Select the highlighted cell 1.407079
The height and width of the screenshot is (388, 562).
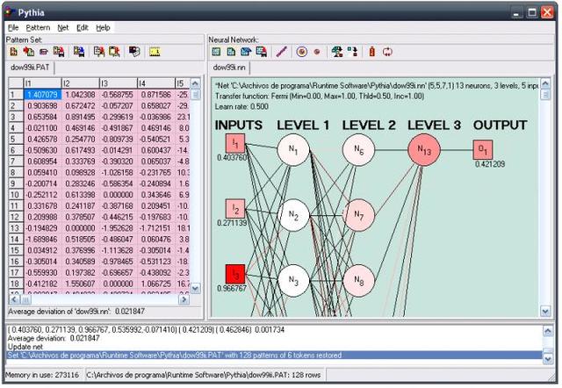[x=43, y=95]
